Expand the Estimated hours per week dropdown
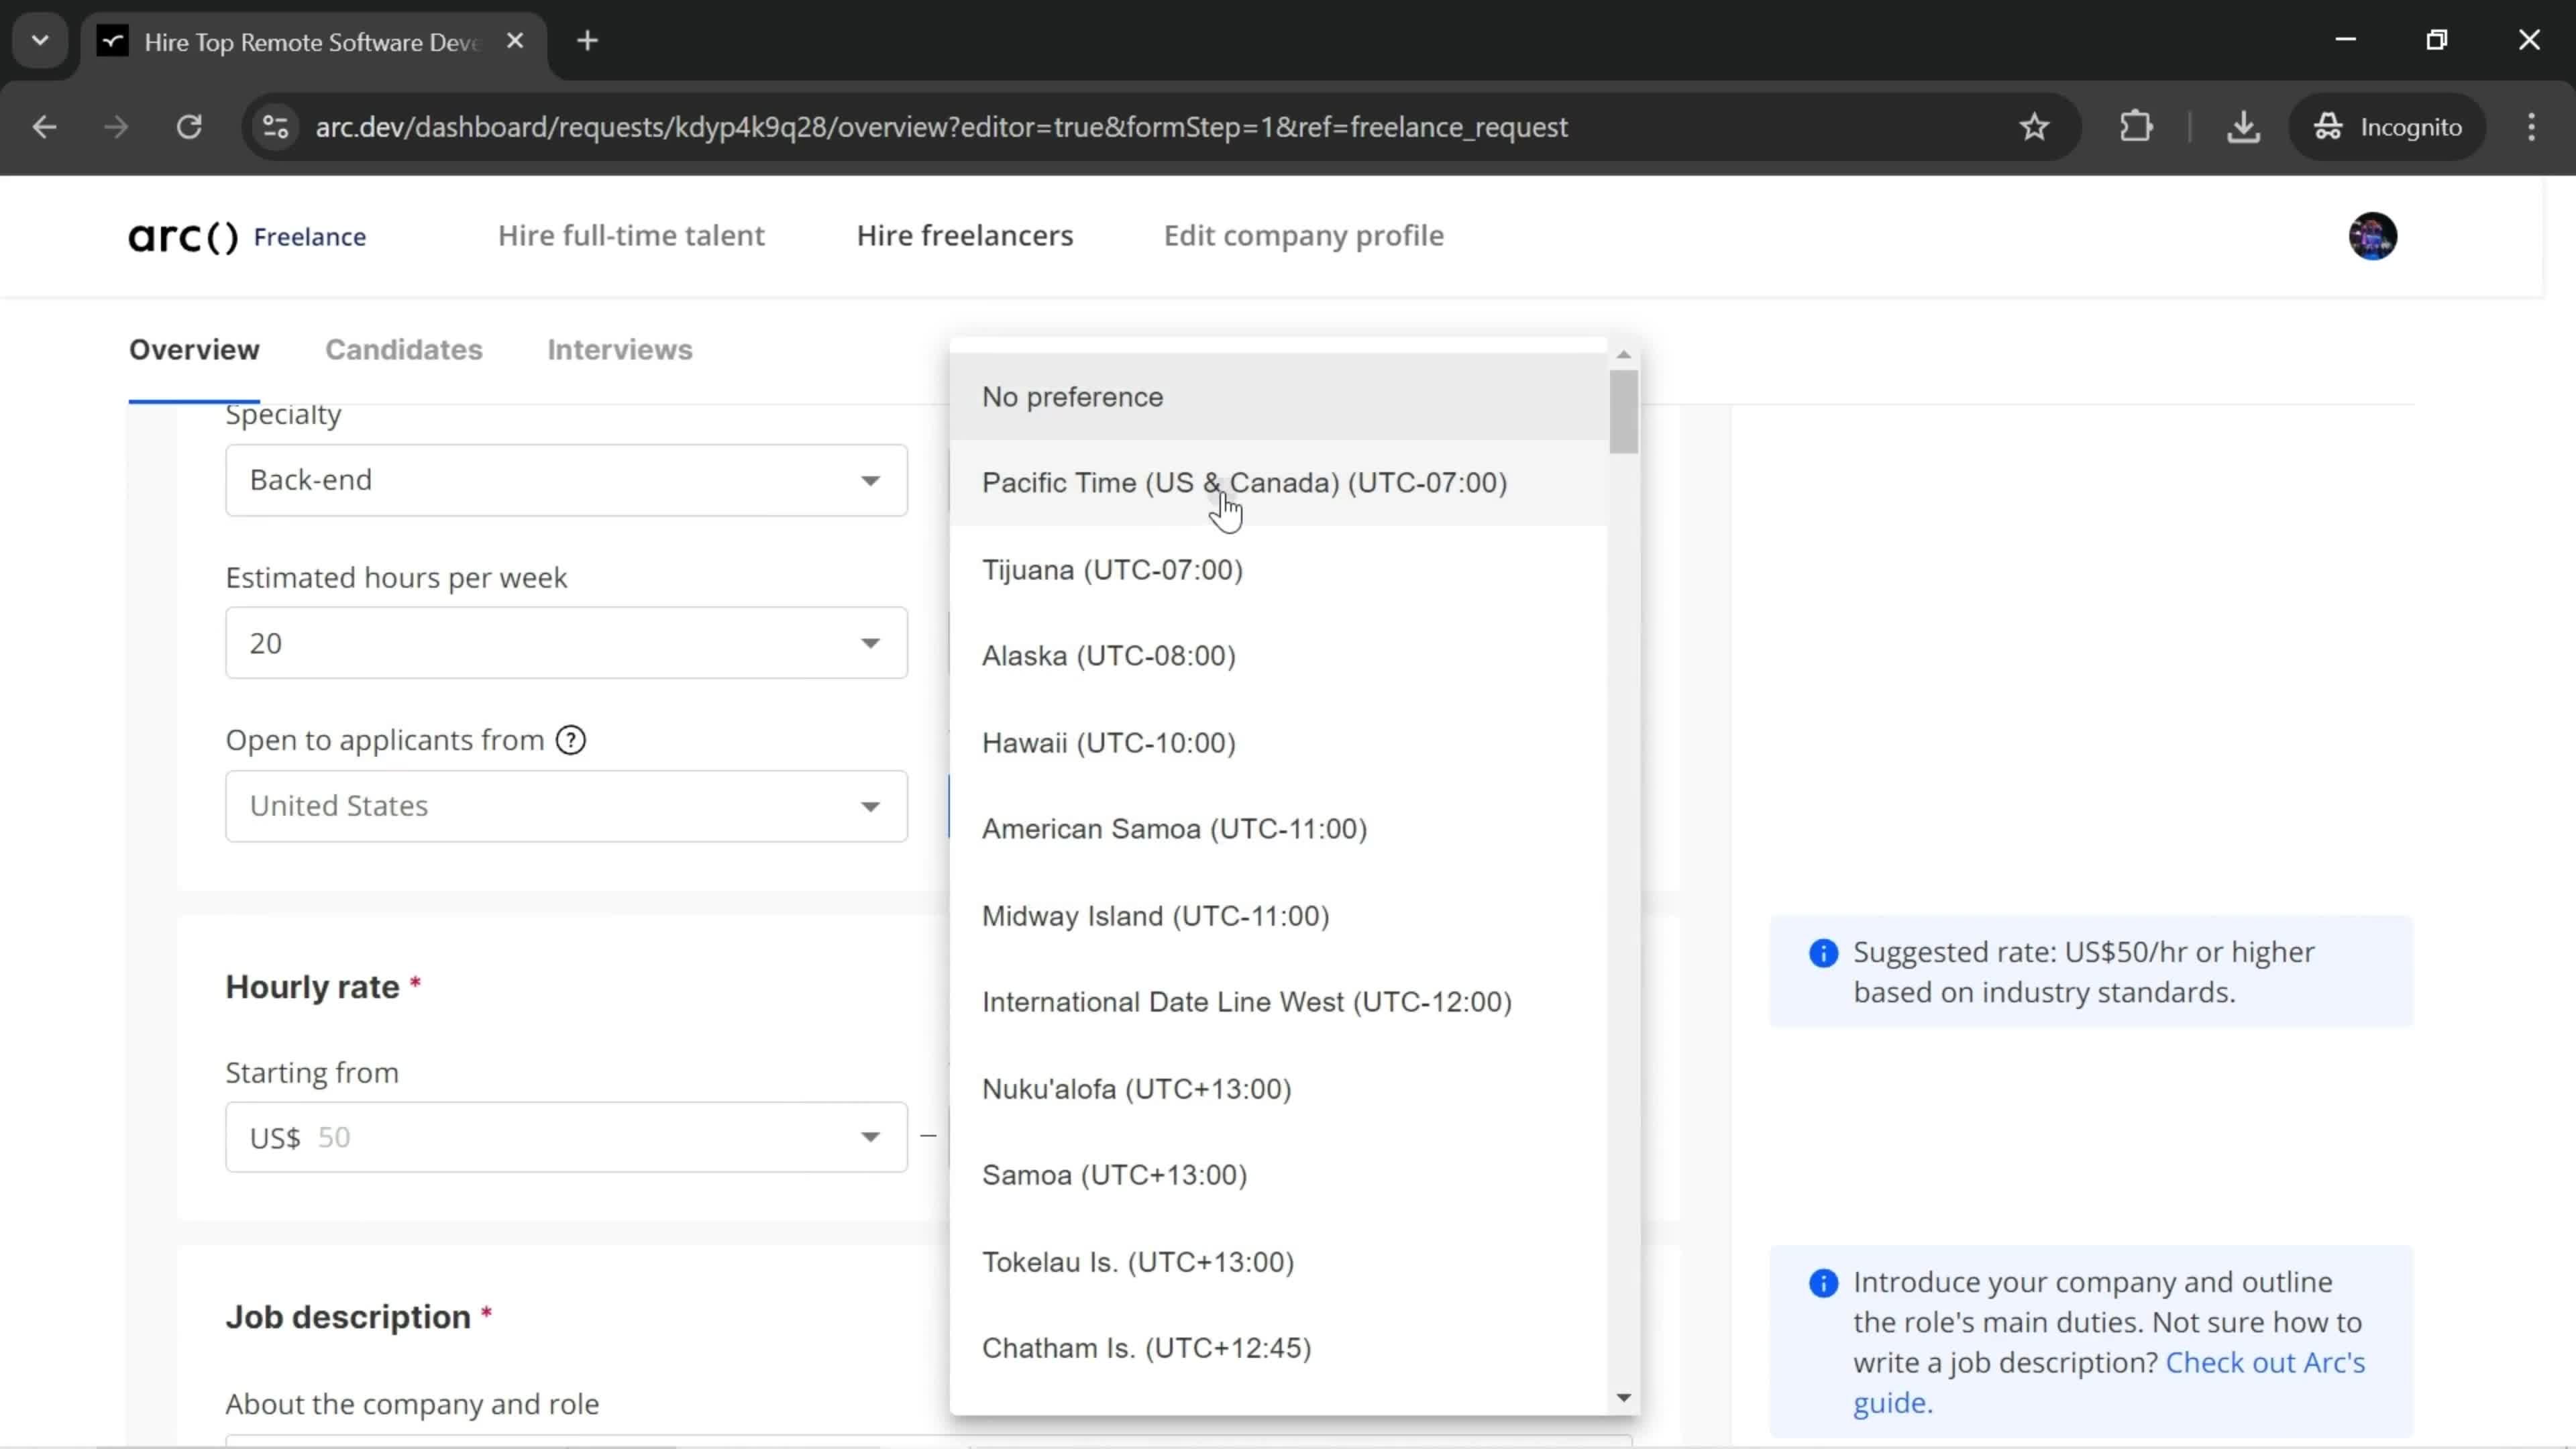 (566, 643)
